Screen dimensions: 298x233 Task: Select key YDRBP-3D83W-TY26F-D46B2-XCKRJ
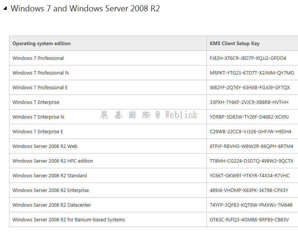tap(249, 117)
